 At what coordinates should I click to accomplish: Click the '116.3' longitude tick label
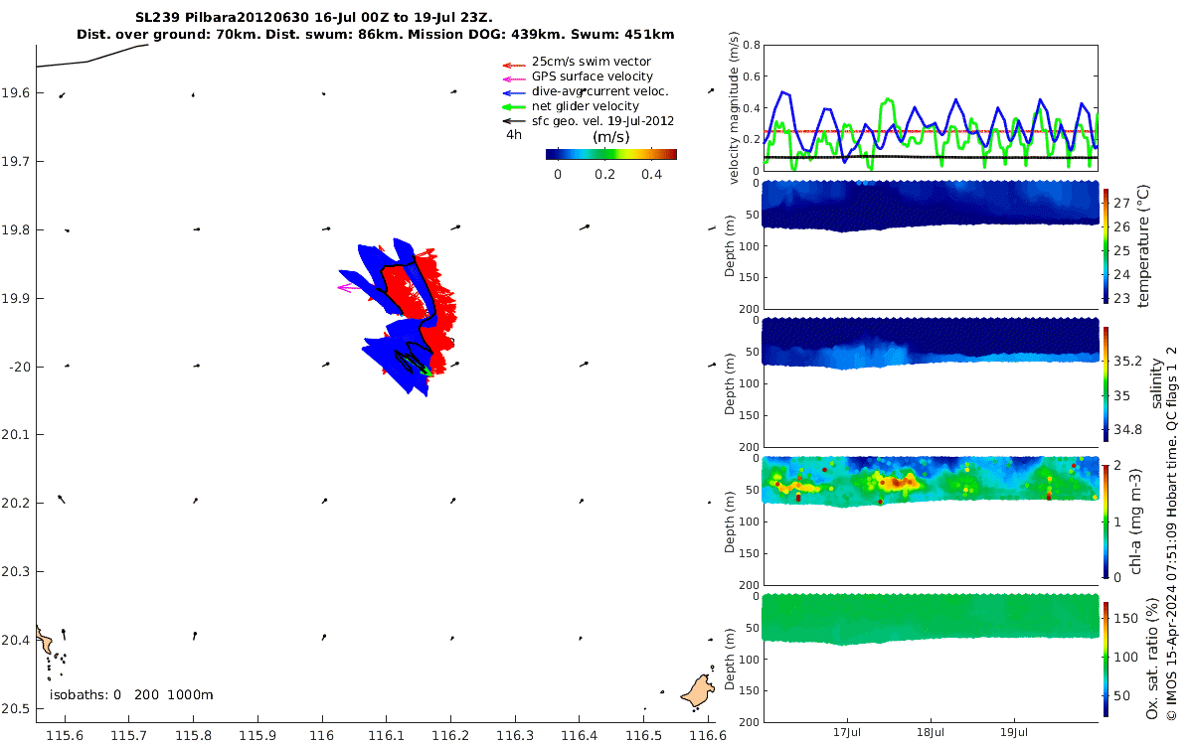515,734
